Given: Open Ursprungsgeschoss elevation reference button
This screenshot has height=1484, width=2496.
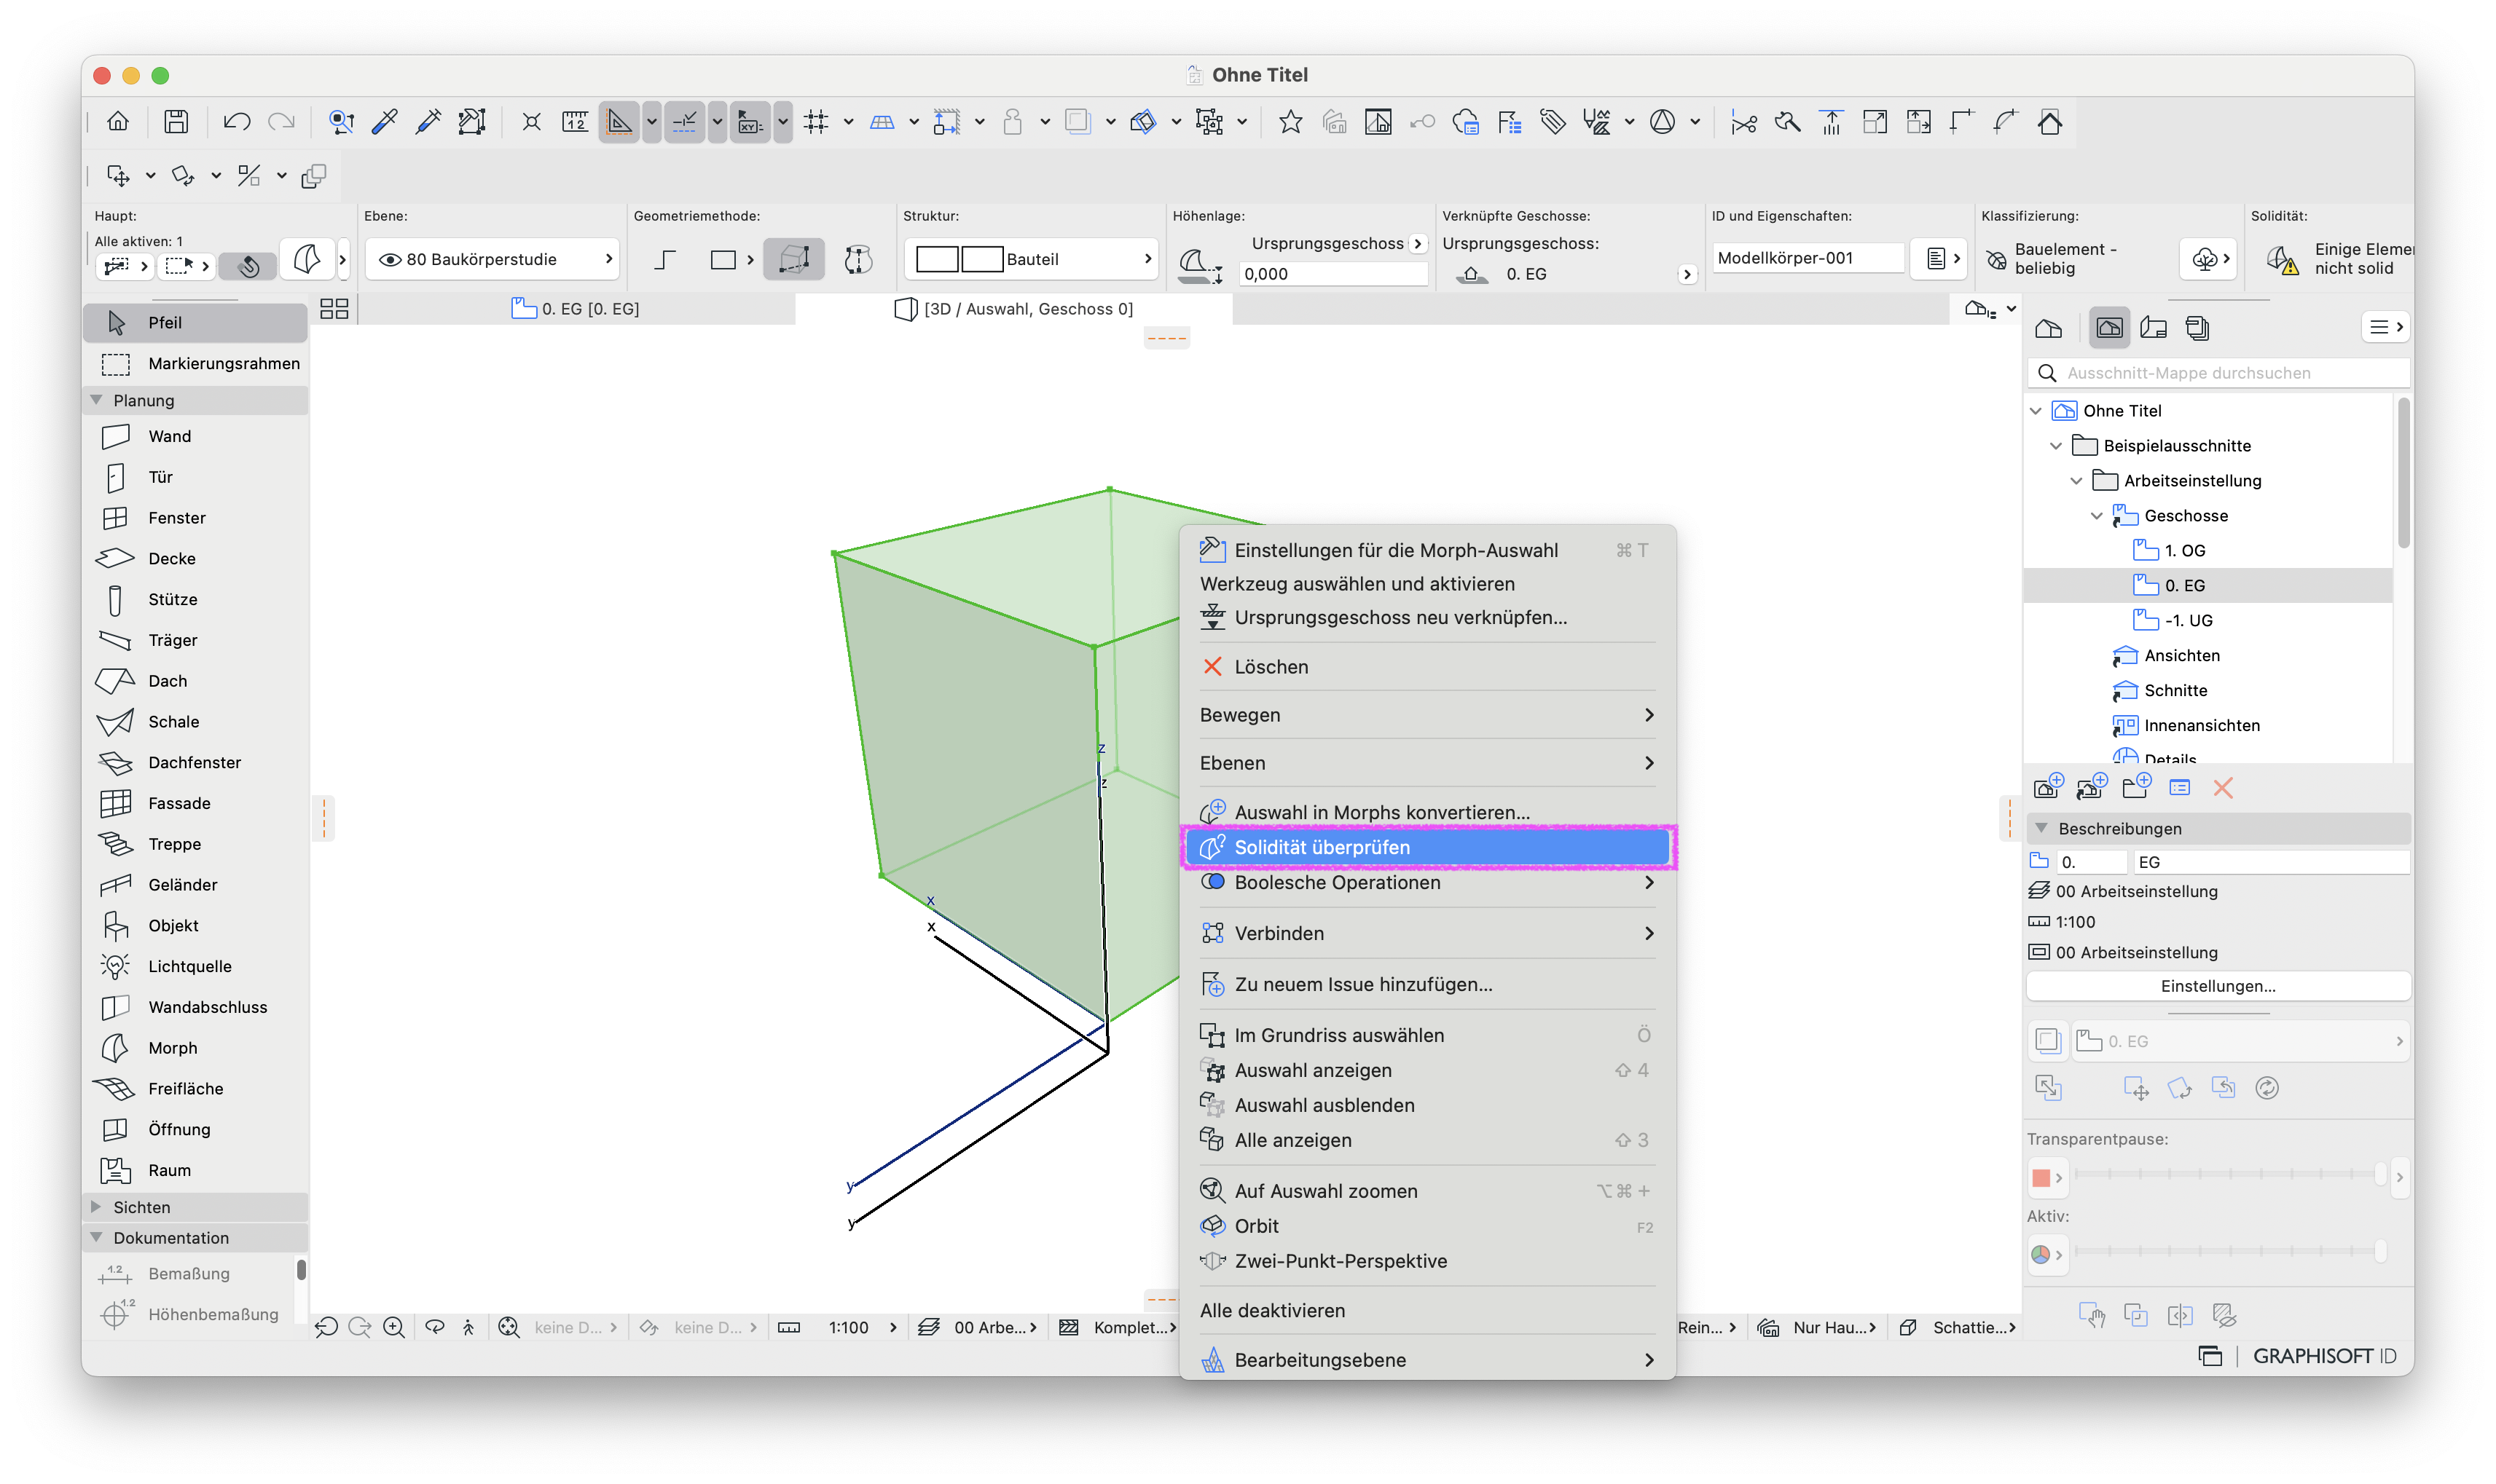Looking at the screenshot, I should tap(1418, 244).
